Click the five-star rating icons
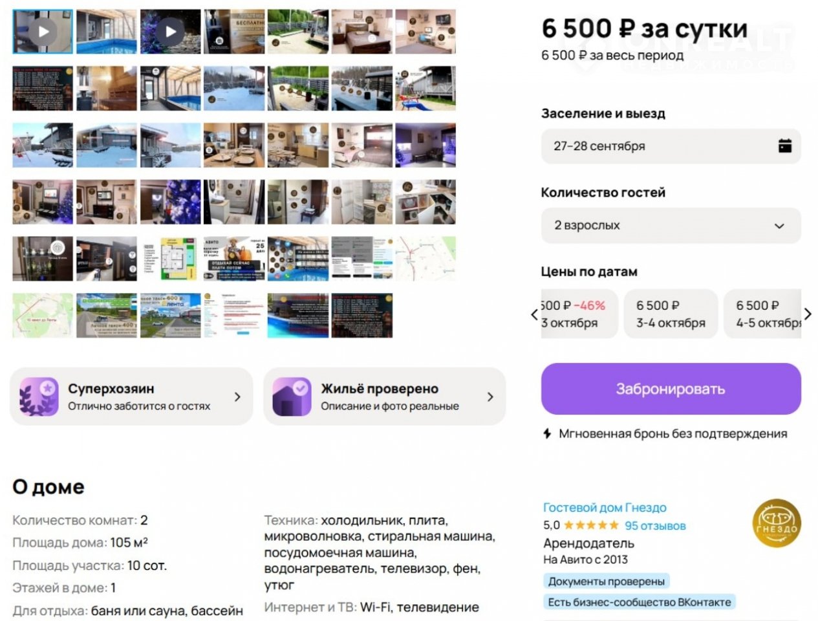This screenshot has height=621, width=818. click(x=591, y=525)
